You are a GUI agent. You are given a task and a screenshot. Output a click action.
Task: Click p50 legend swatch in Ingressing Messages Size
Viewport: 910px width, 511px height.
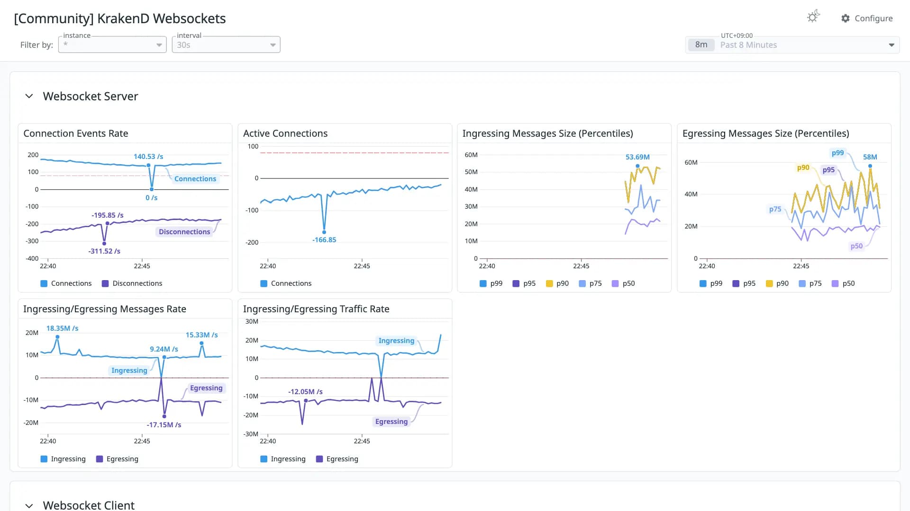pyautogui.click(x=615, y=283)
